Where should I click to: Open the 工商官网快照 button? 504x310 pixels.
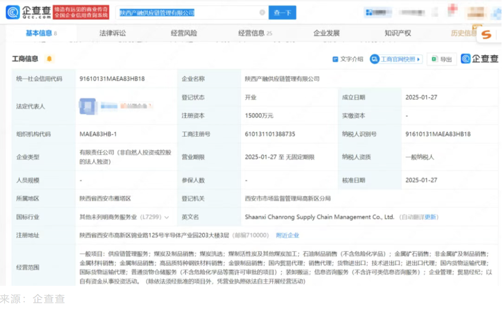tap(396, 59)
